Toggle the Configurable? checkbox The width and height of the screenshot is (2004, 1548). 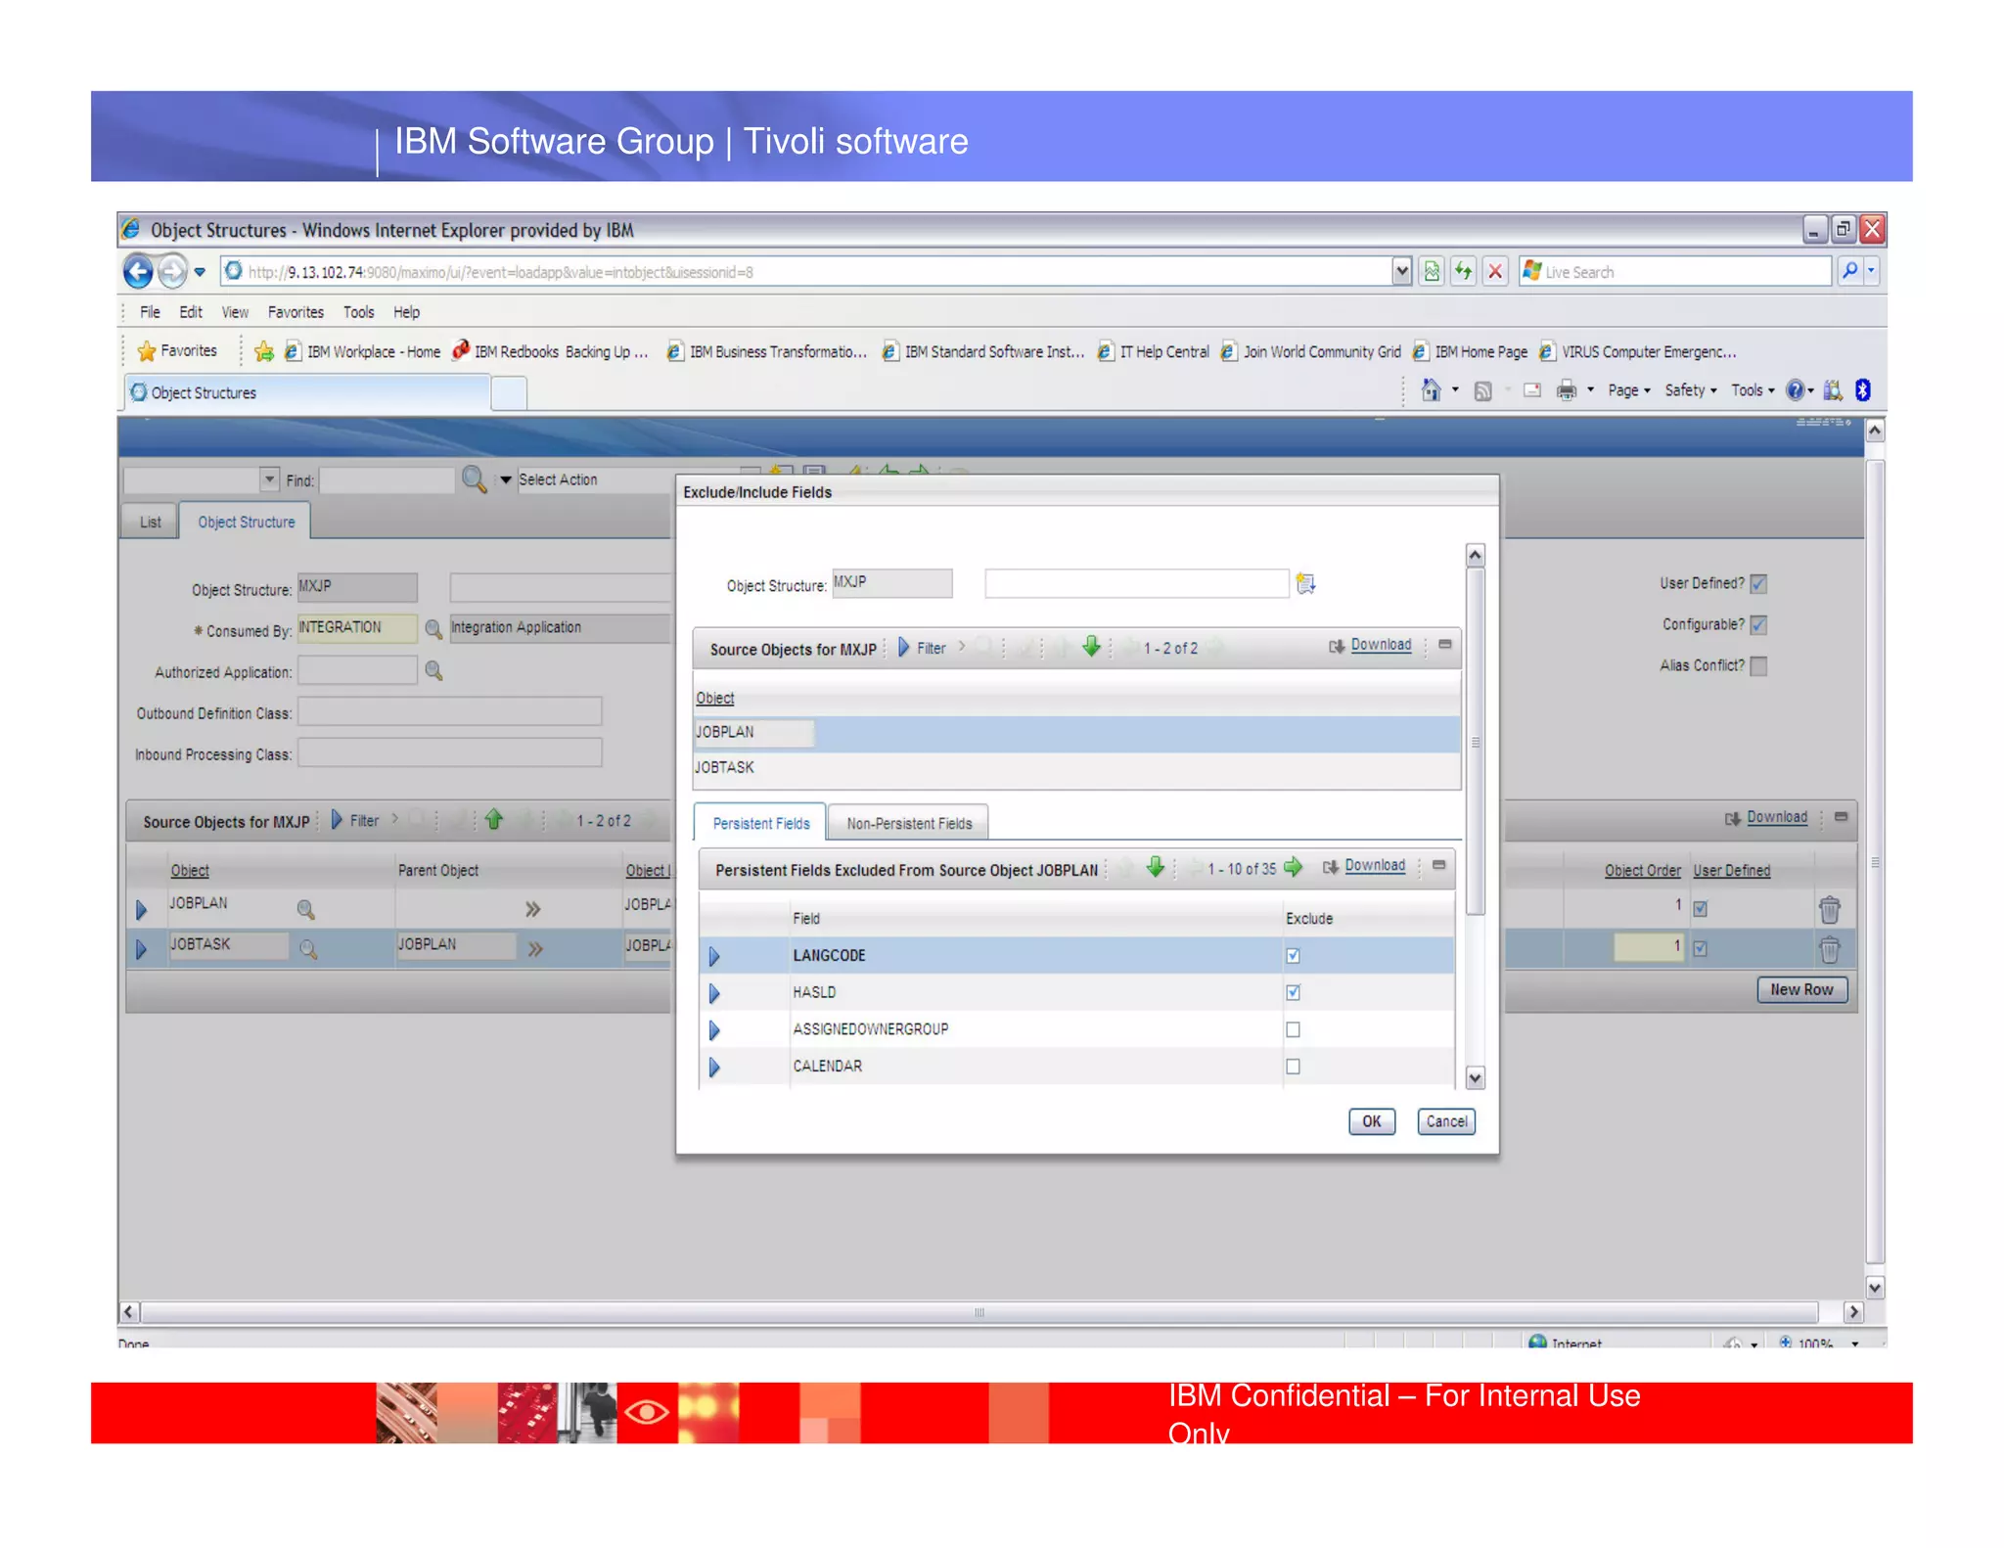click(x=1758, y=624)
